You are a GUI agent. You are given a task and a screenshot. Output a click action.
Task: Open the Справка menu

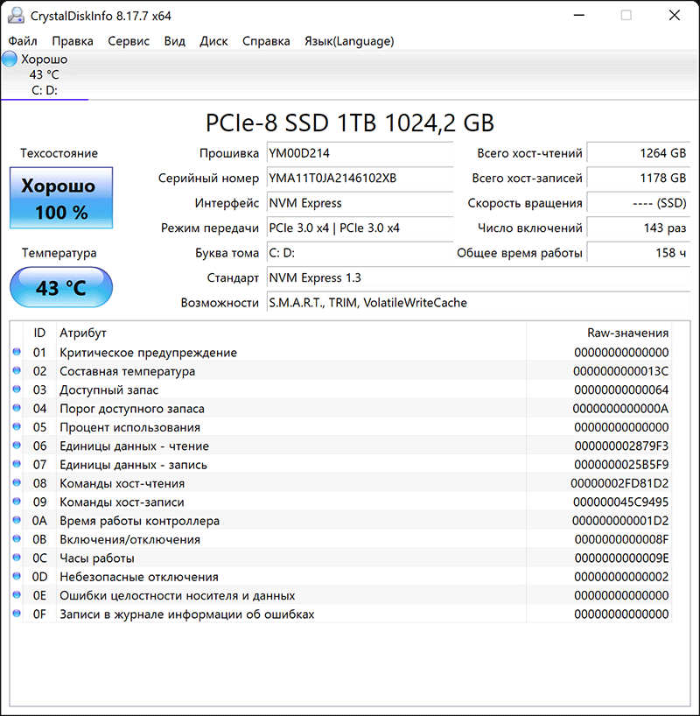[266, 41]
